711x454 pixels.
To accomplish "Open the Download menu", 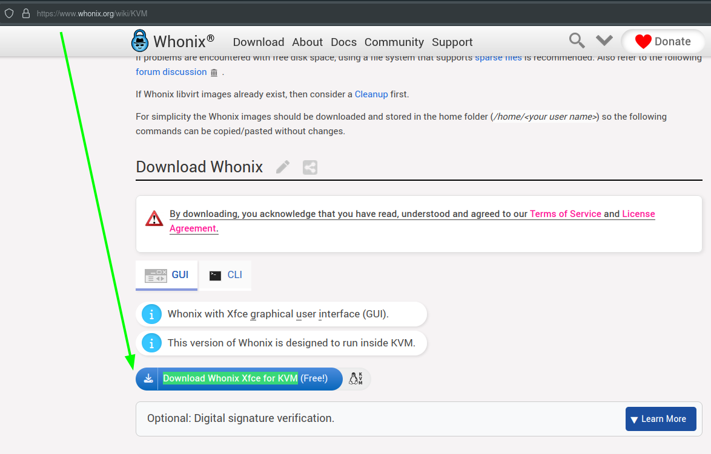I will (x=259, y=42).
